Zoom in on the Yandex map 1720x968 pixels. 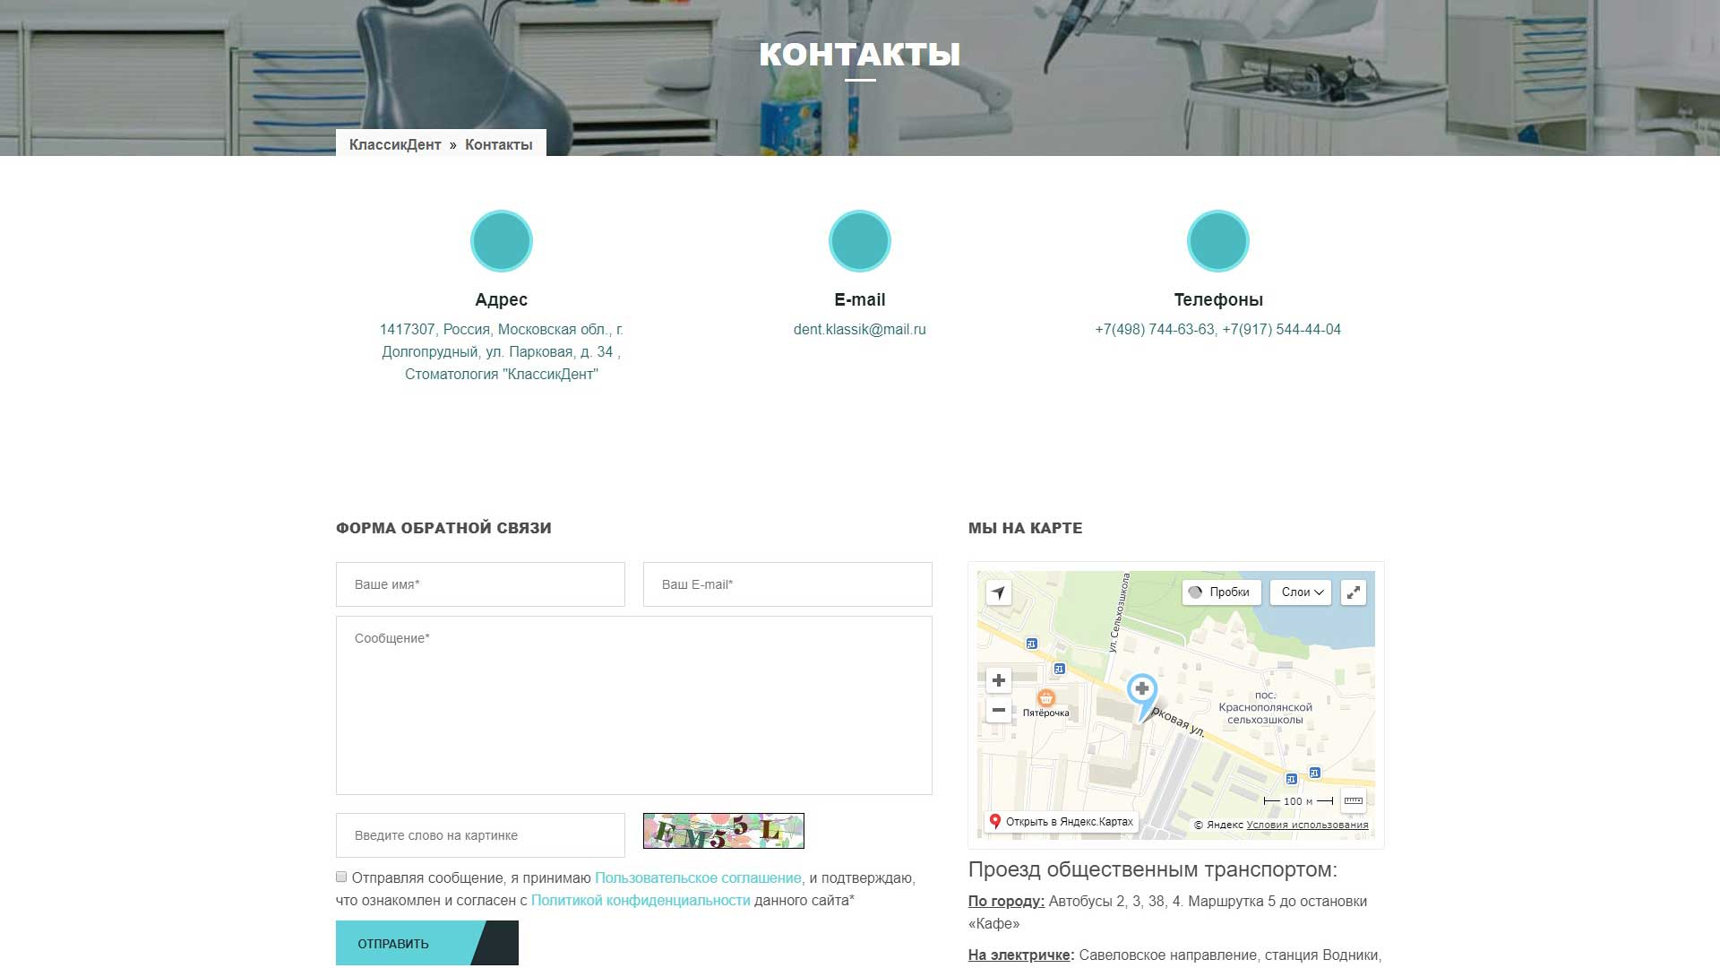click(998, 680)
